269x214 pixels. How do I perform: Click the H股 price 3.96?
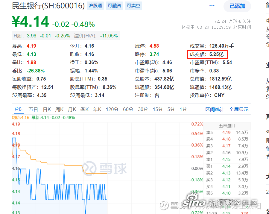[31, 36]
